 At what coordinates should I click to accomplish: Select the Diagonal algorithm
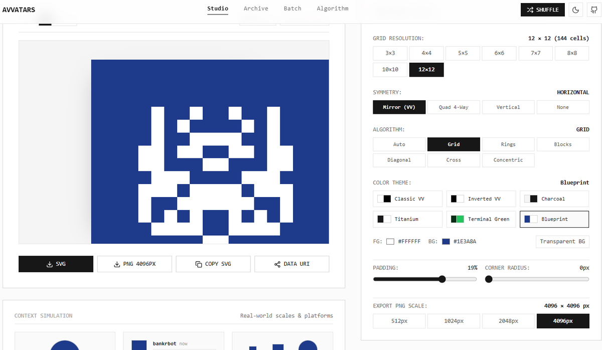tap(399, 160)
